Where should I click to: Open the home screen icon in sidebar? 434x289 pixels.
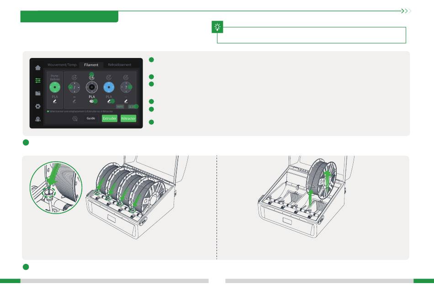point(38,68)
